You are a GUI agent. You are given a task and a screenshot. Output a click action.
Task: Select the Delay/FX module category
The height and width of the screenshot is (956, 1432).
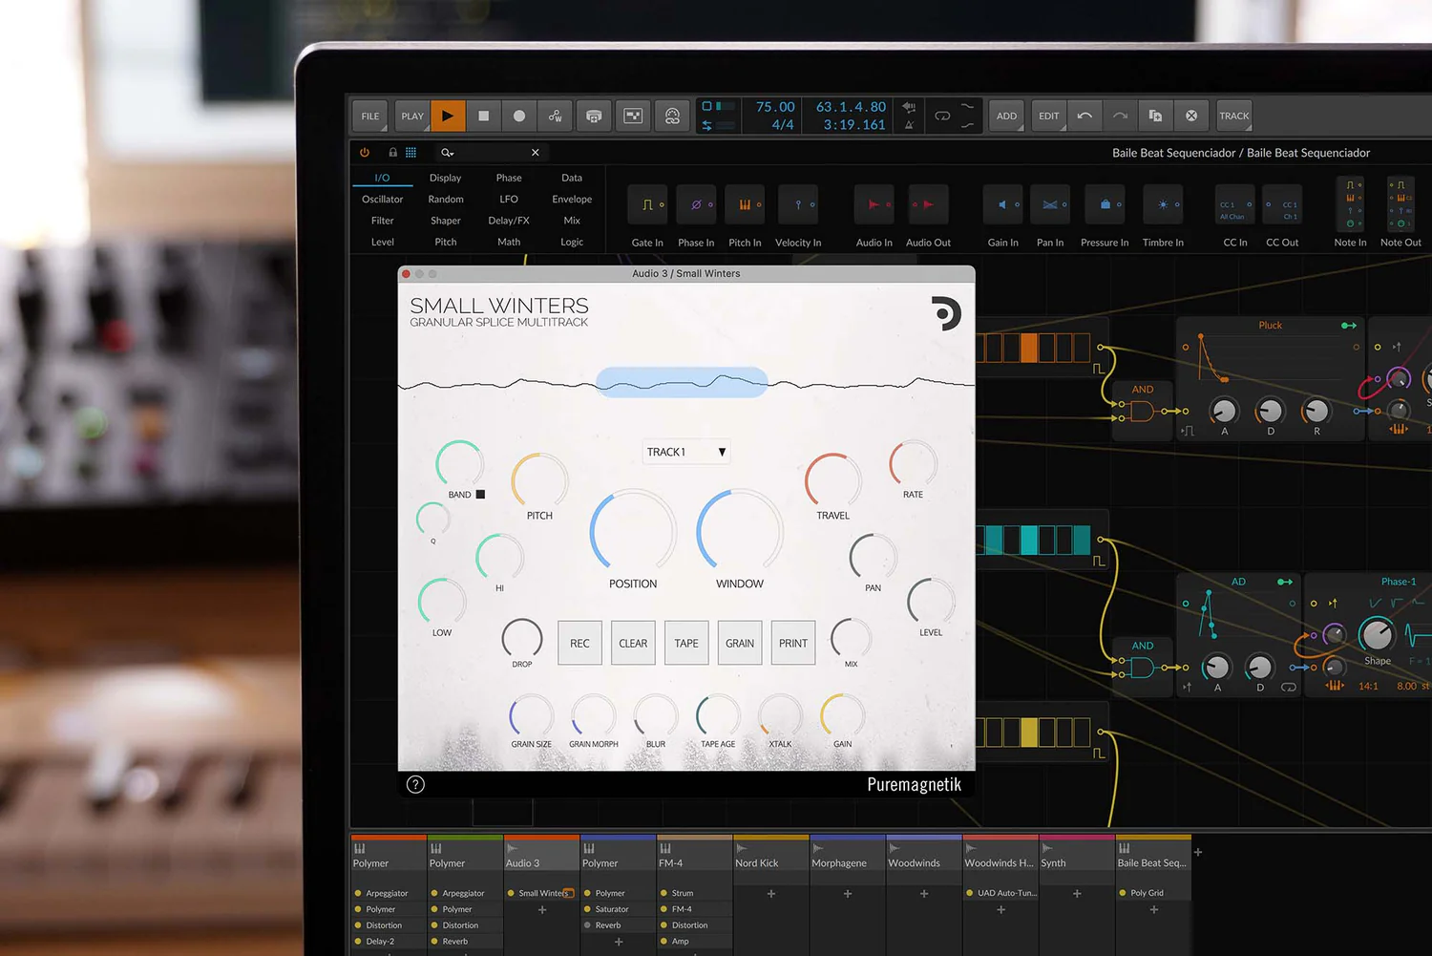pyautogui.click(x=509, y=221)
